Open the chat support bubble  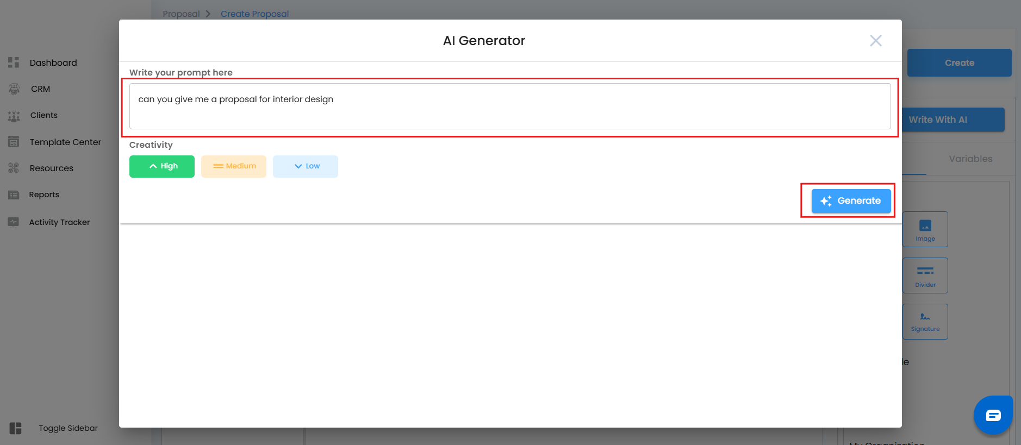click(993, 415)
